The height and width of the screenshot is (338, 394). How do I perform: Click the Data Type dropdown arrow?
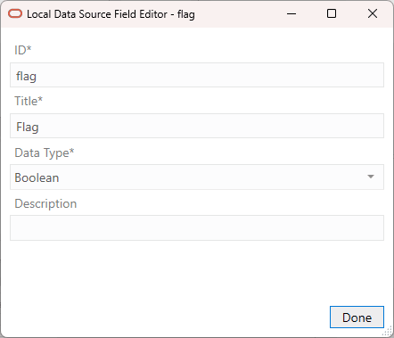click(x=370, y=177)
